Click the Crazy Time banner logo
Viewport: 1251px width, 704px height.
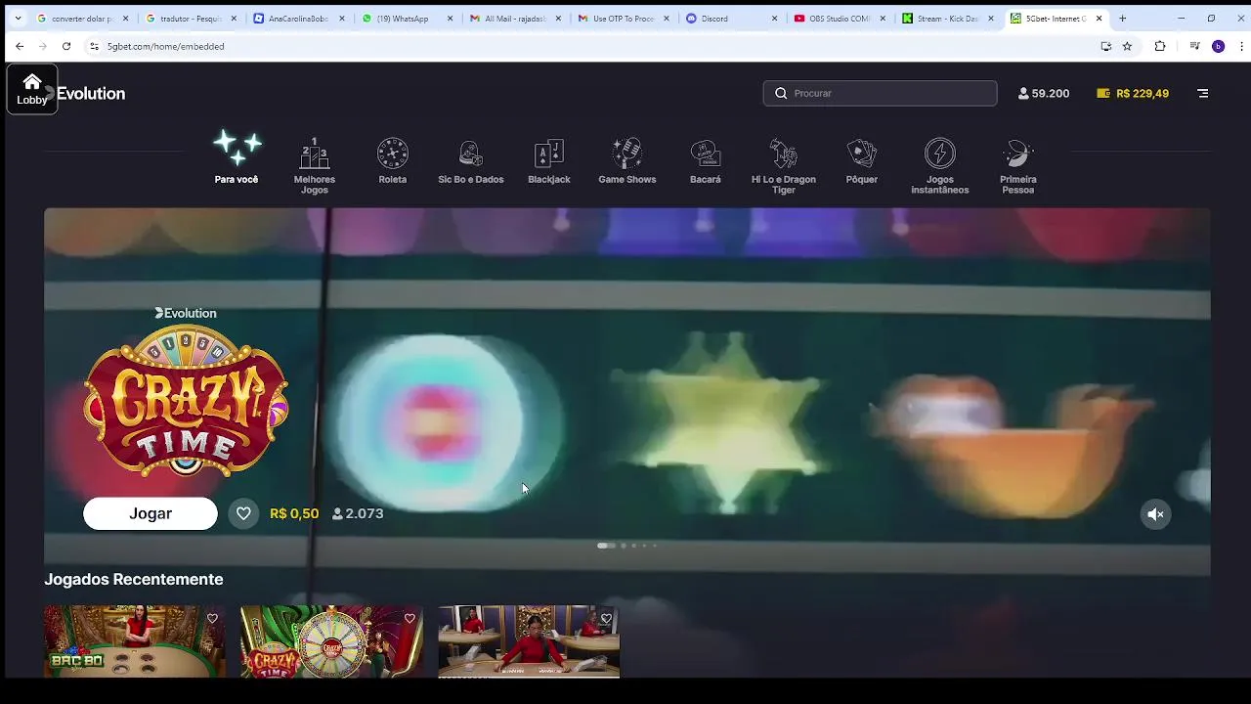pyautogui.click(x=186, y=401)
